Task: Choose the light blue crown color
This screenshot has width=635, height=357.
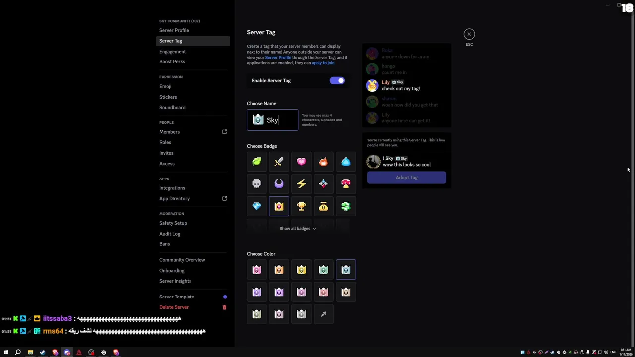Action: tap(346, 270)
